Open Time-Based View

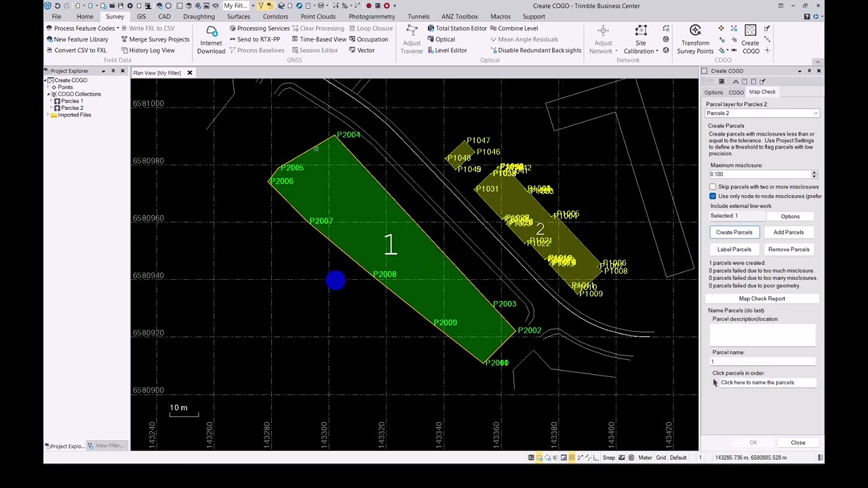point(319,39)
